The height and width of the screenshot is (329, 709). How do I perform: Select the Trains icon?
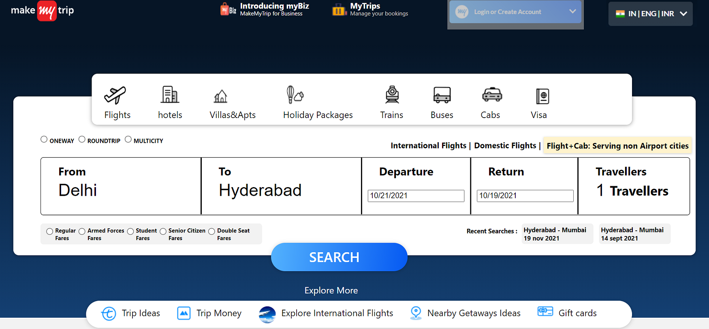392,95
